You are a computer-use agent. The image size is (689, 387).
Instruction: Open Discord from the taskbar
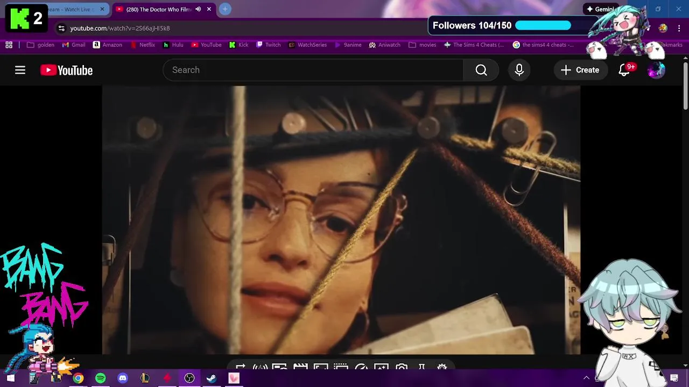tap(123, 378)
